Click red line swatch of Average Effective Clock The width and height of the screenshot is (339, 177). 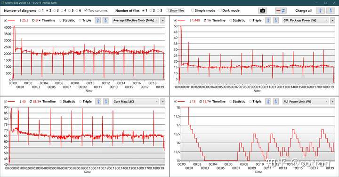(11, 20)
